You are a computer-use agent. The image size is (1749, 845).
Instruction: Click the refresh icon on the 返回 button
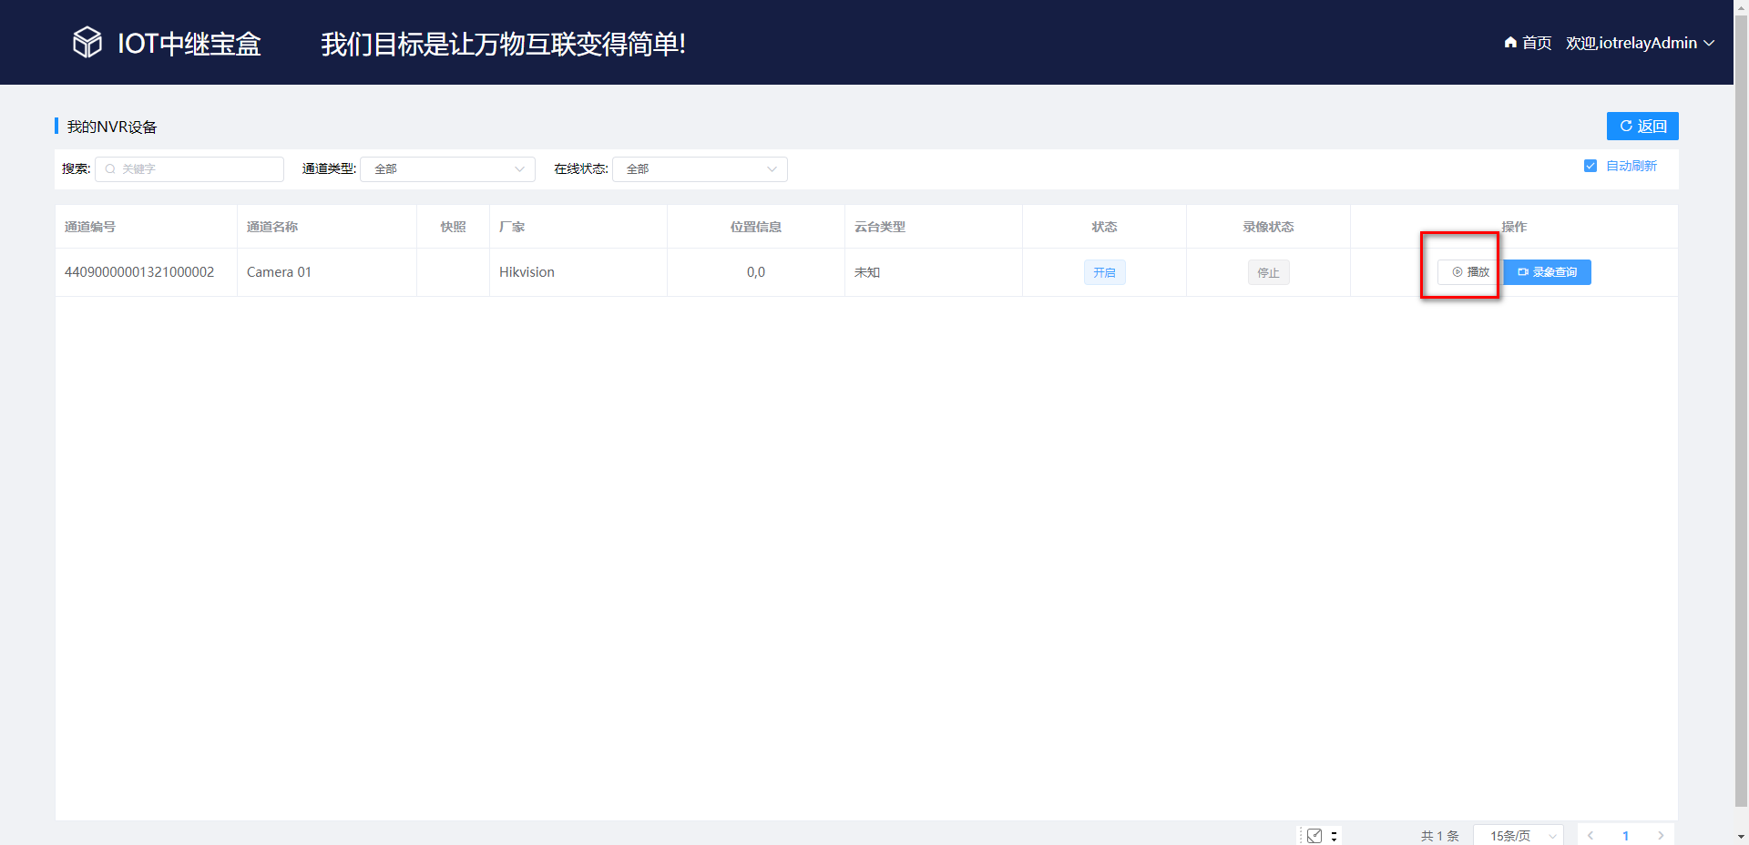[x=1627, y=126]
